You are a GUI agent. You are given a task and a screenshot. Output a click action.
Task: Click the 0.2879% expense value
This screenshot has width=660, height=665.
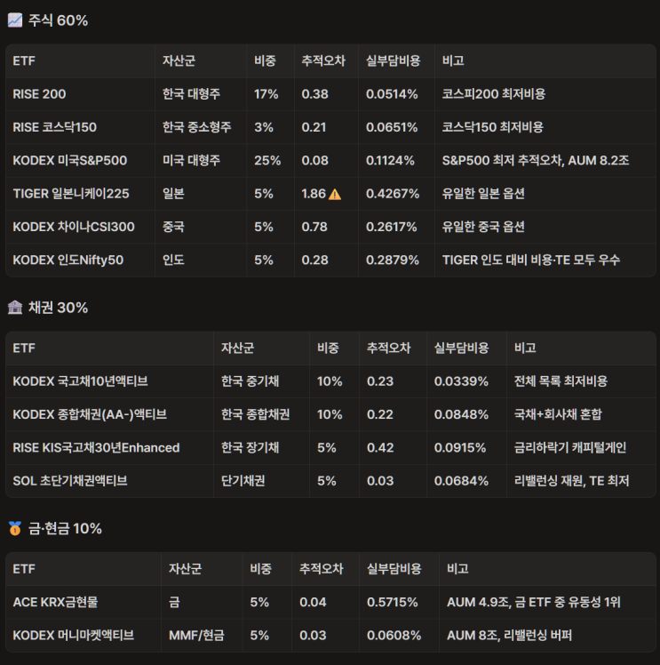[393, 260]
